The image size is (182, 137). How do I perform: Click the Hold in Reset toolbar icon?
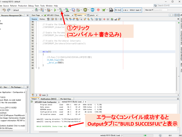(x=73, y=10)
